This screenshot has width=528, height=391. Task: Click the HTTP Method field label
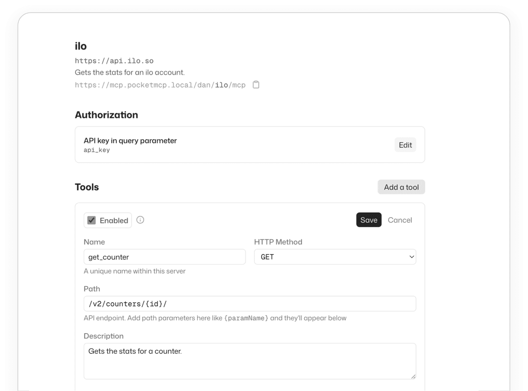coord(278,242)
